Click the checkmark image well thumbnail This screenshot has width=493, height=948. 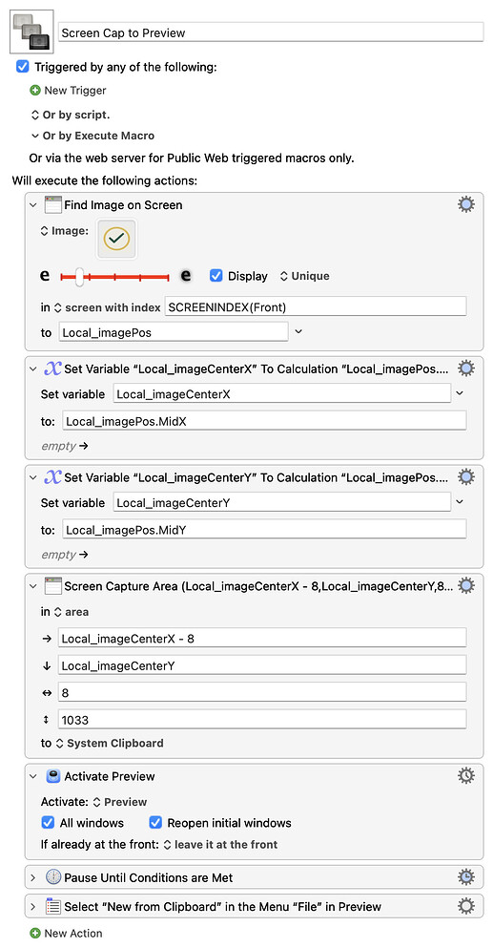coord(116,240)
